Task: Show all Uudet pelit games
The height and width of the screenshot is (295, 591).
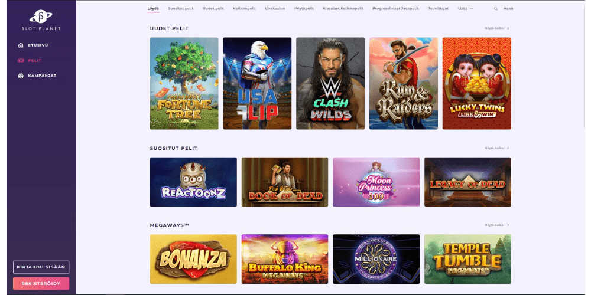Action: point(497,28)
